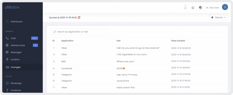Open the user avatar T circle
This screenshot has height=95, width=233.
(225, 7)
